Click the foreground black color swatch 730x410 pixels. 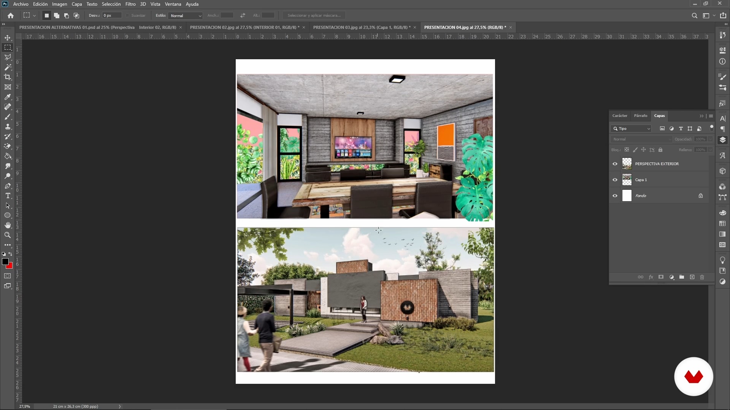[x=5, y=262]
